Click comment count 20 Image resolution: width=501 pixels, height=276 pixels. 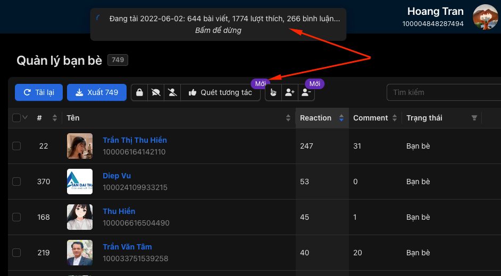coord(357,253)
